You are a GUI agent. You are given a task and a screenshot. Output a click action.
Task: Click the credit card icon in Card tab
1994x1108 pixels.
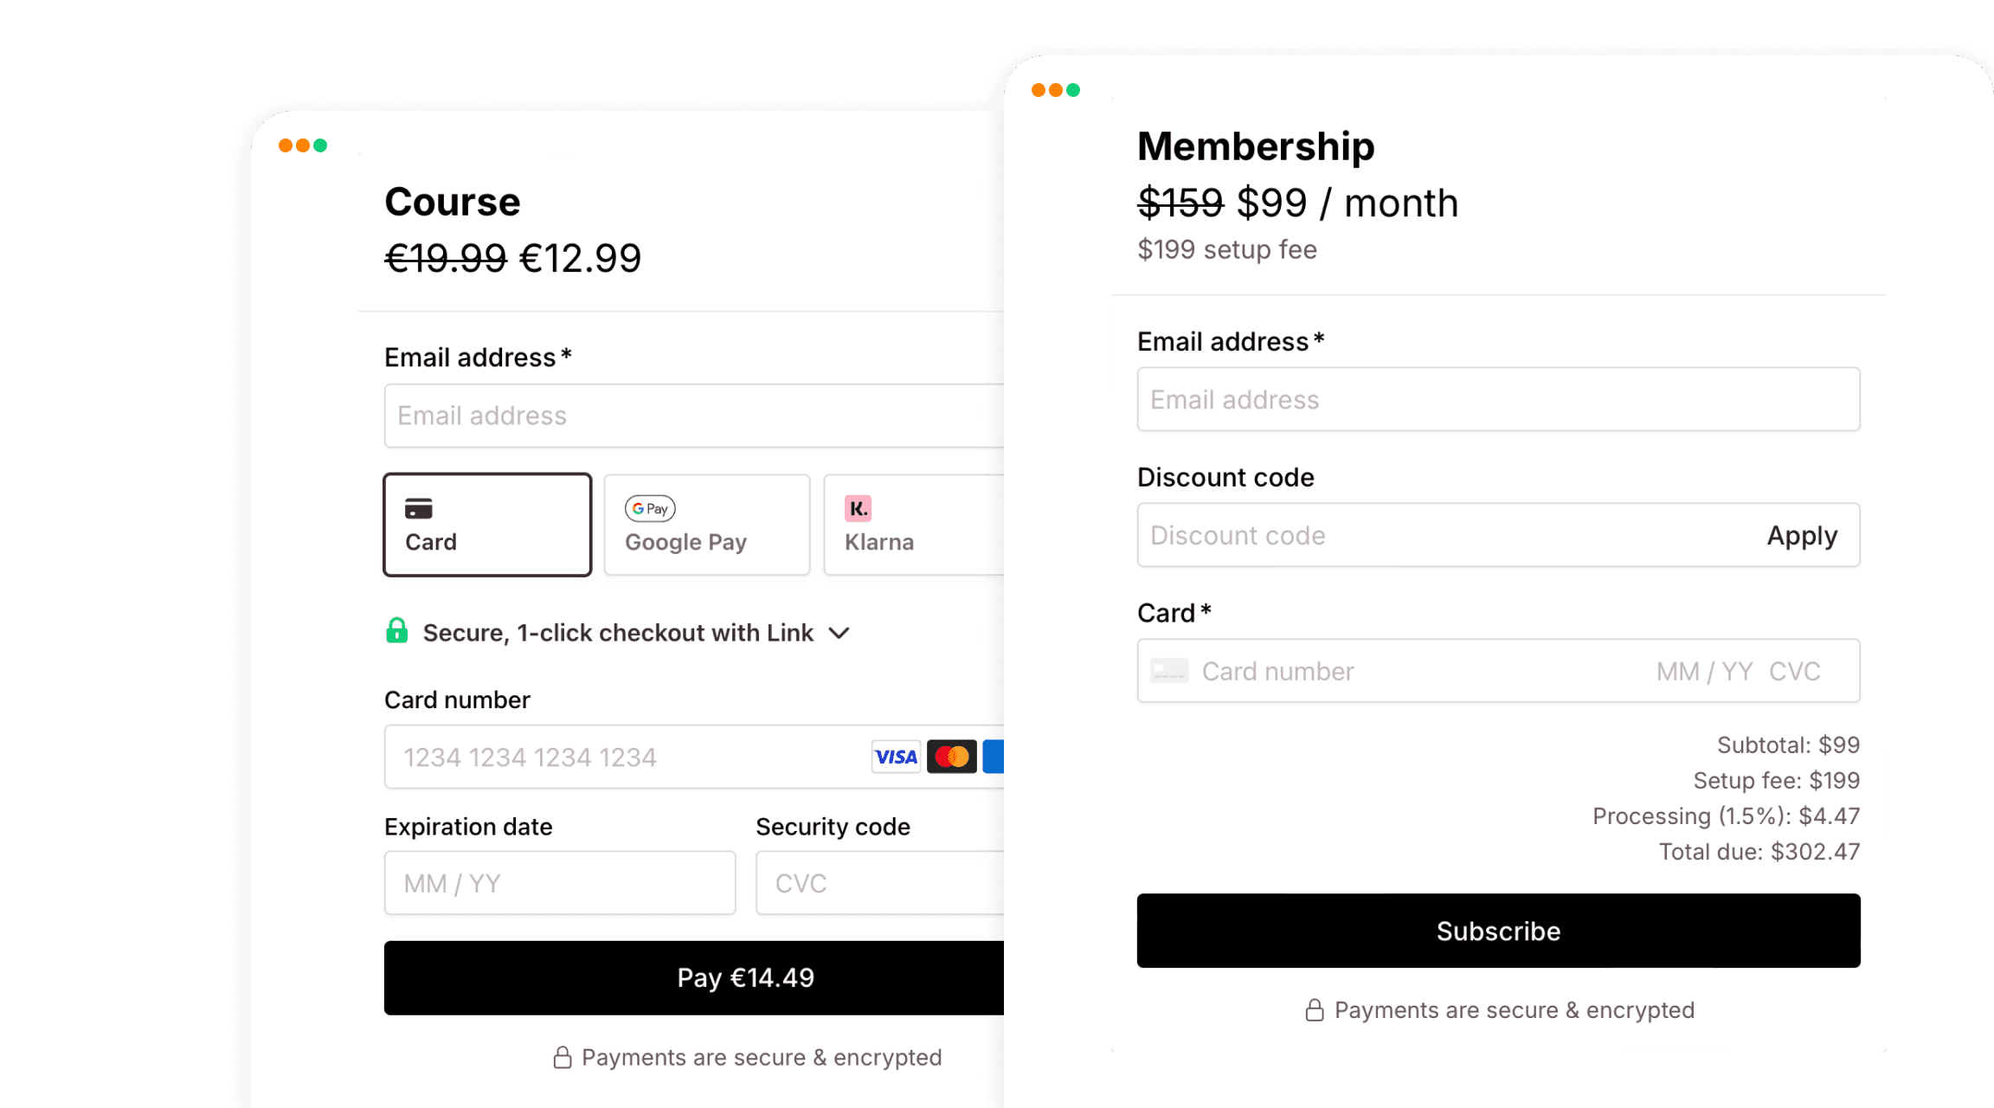coord(419,508)
